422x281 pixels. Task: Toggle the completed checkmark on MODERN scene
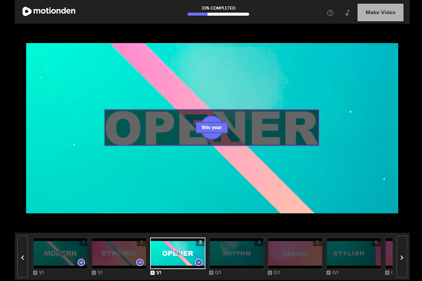pyautogui.click(x=81, y=262)
